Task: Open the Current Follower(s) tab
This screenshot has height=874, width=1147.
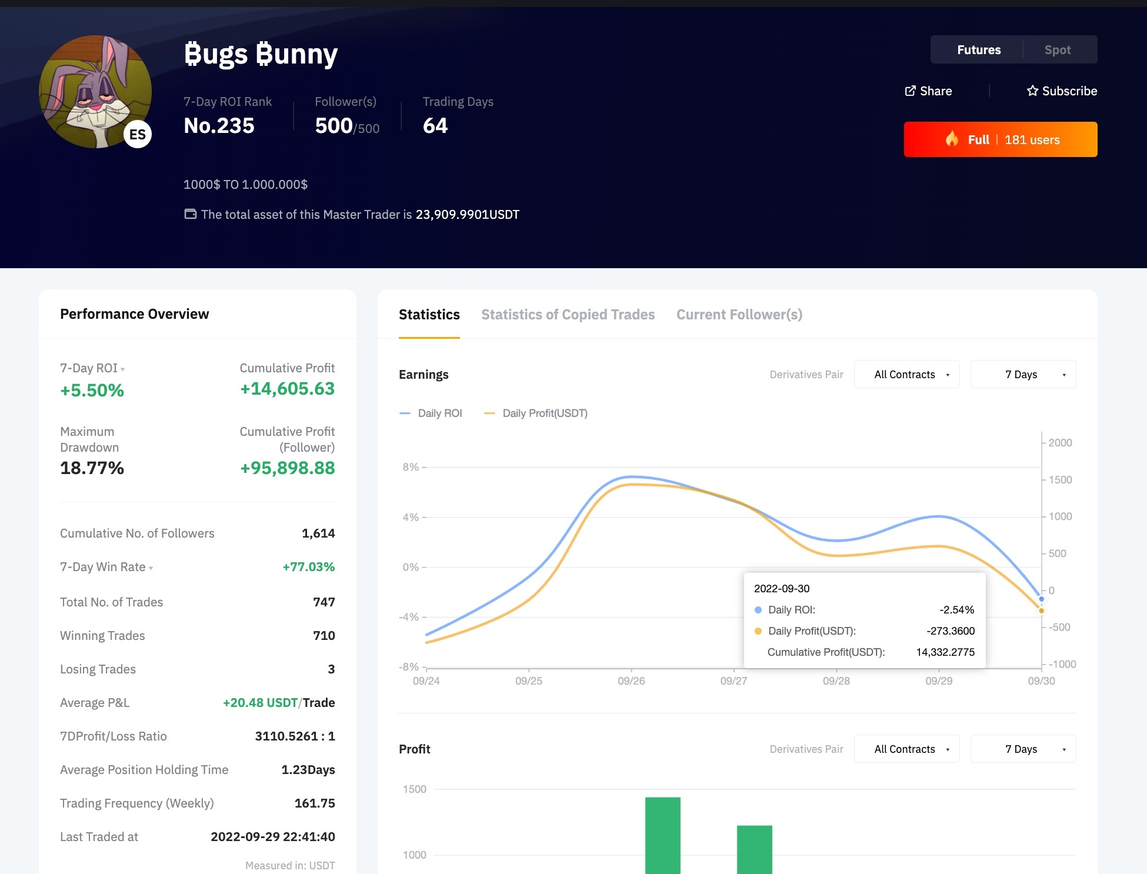Action: [739, 315]
